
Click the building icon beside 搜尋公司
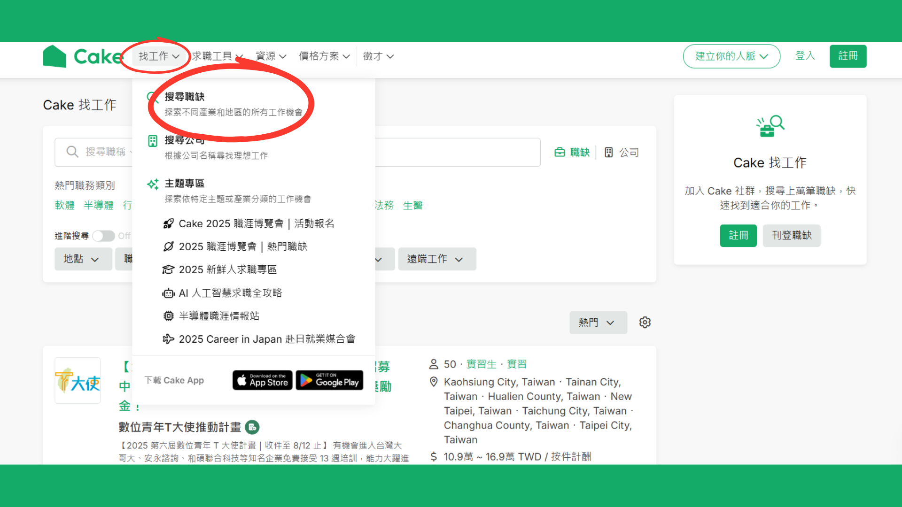(153, 141)
